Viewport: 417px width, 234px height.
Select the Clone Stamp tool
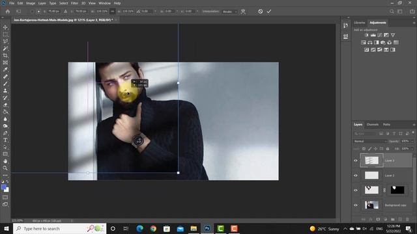click(5, 91)
